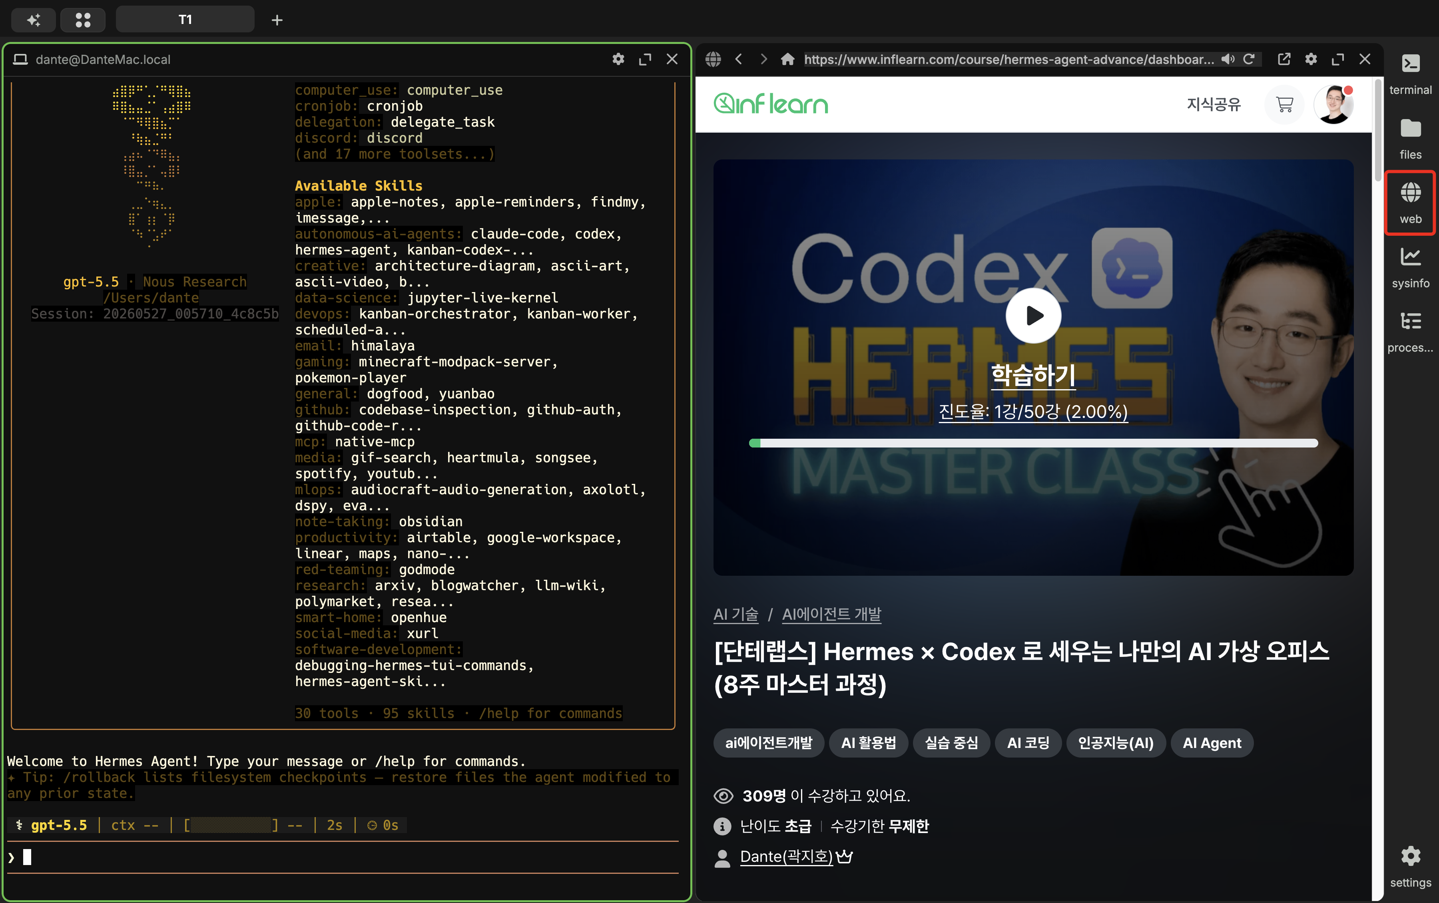Play the course video
This screenshot has width=1439, height=903.
(x=1033, y=315)
